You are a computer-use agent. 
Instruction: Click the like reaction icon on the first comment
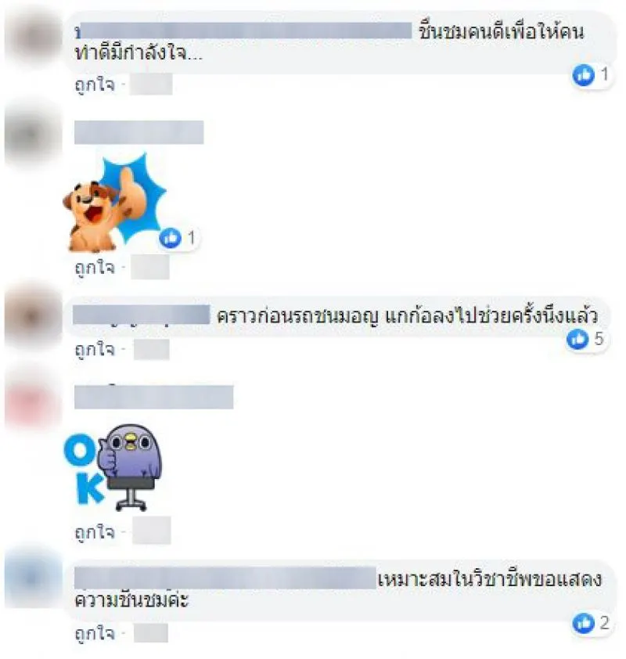[x=583, y=75]
